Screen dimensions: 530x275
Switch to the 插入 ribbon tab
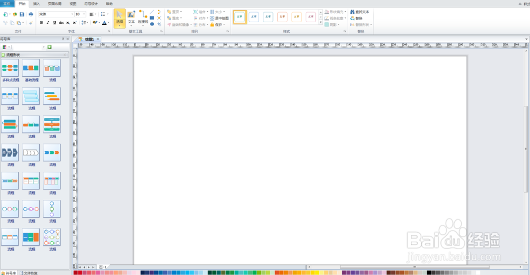(37, 4)
